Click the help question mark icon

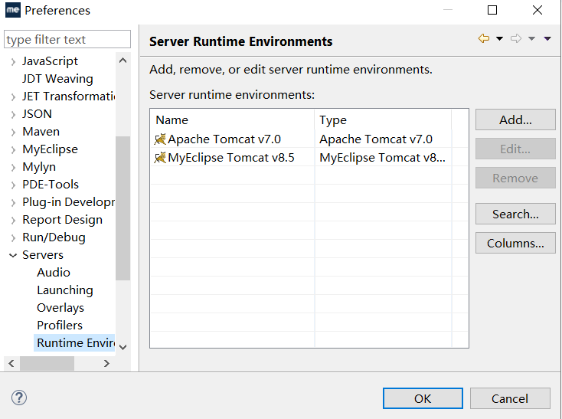pyautogui.click(x=19, y=398)
